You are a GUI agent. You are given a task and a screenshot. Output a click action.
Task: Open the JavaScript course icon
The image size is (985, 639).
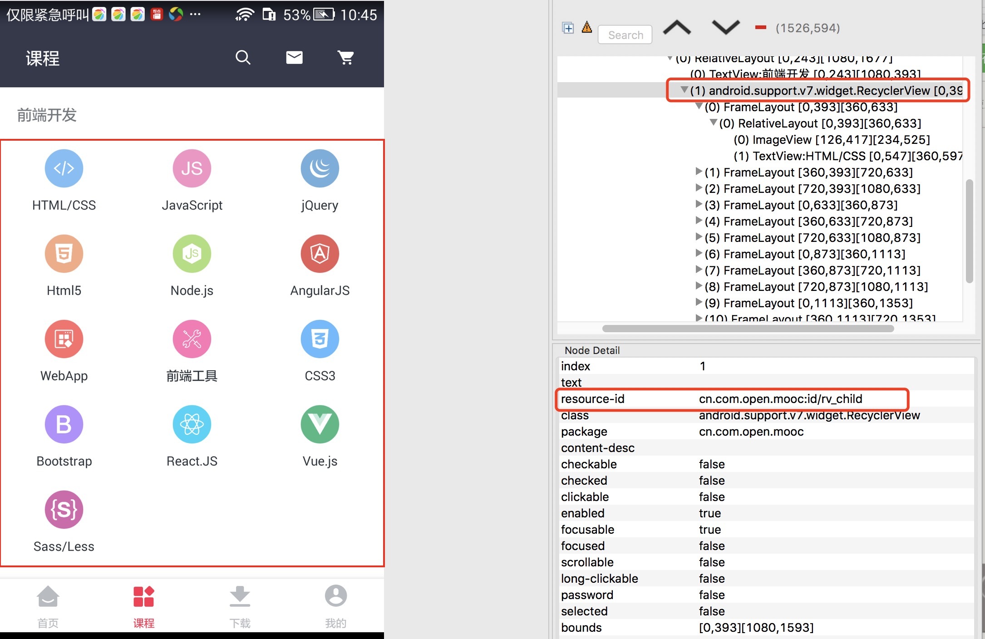(x=192, y=168)
